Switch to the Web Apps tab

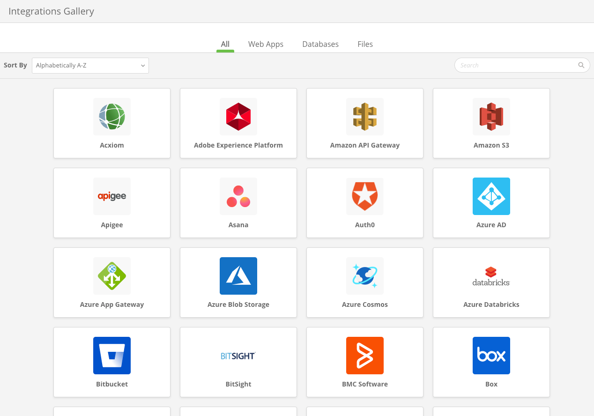(x=266, y=44)
